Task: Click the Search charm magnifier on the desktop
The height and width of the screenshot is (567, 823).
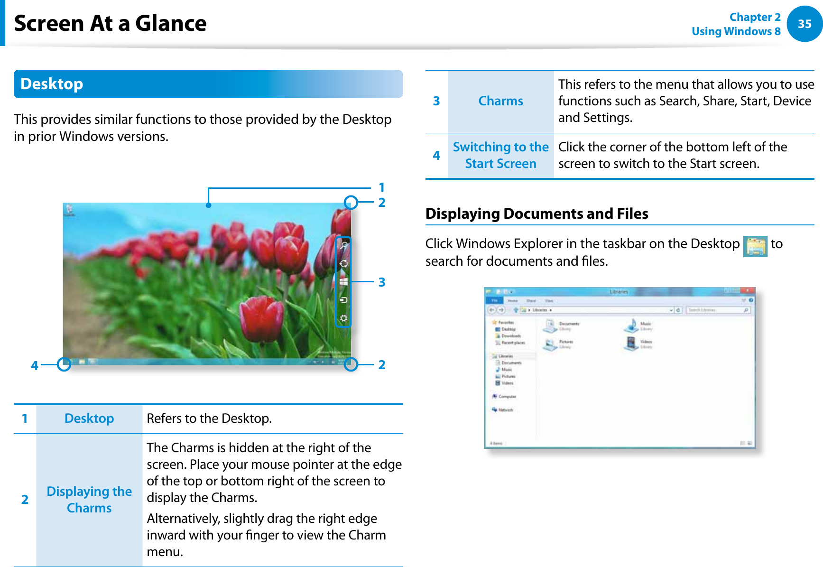Action: 344,246
